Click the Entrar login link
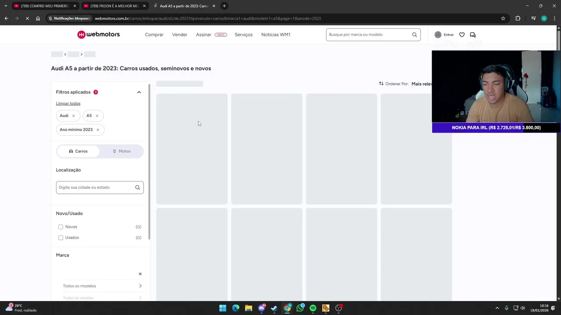The width and height of the screenshot is (561, 315). point(448,35)
